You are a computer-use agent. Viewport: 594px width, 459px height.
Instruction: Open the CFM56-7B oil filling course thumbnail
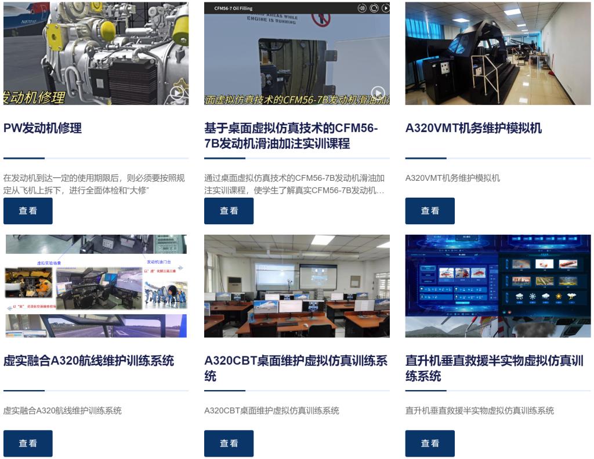(x=296, y=53)
